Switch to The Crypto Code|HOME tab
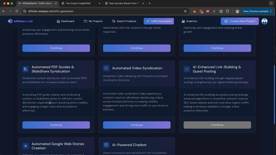 (x=81, y=3)
